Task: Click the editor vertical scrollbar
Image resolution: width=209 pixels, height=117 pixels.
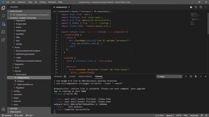Action: coord(208,24)
